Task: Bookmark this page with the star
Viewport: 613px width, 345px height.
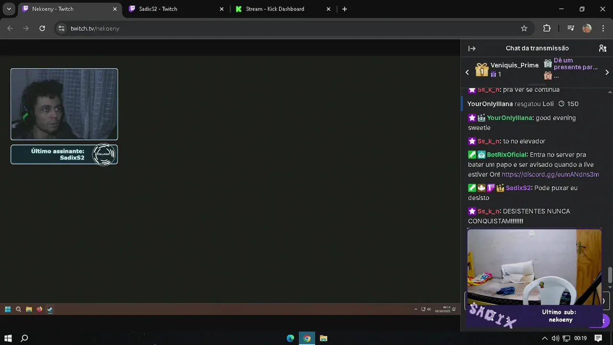Action: click(524, 28)
